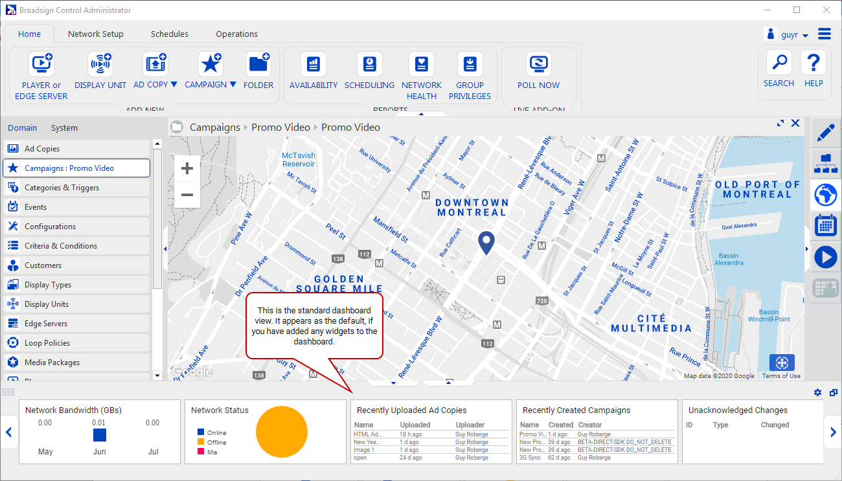Close the Promo Video campaign view

pyautogui.click(x=795, y=123)
